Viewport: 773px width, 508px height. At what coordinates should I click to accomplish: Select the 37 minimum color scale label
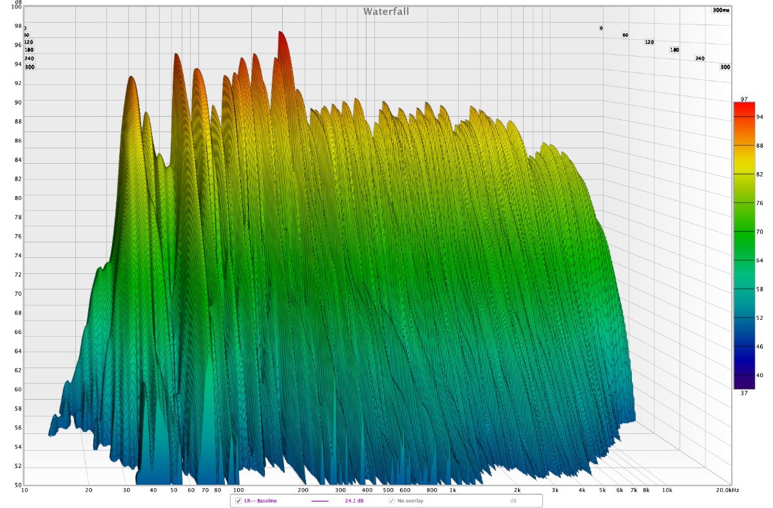coord(743,393)
